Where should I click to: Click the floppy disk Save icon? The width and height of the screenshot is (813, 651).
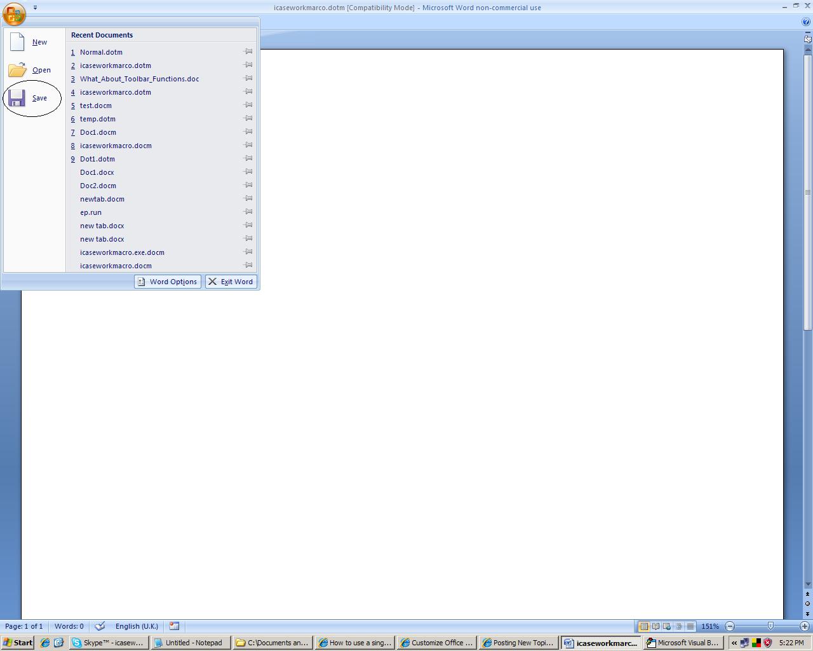[x=17, y=98]
